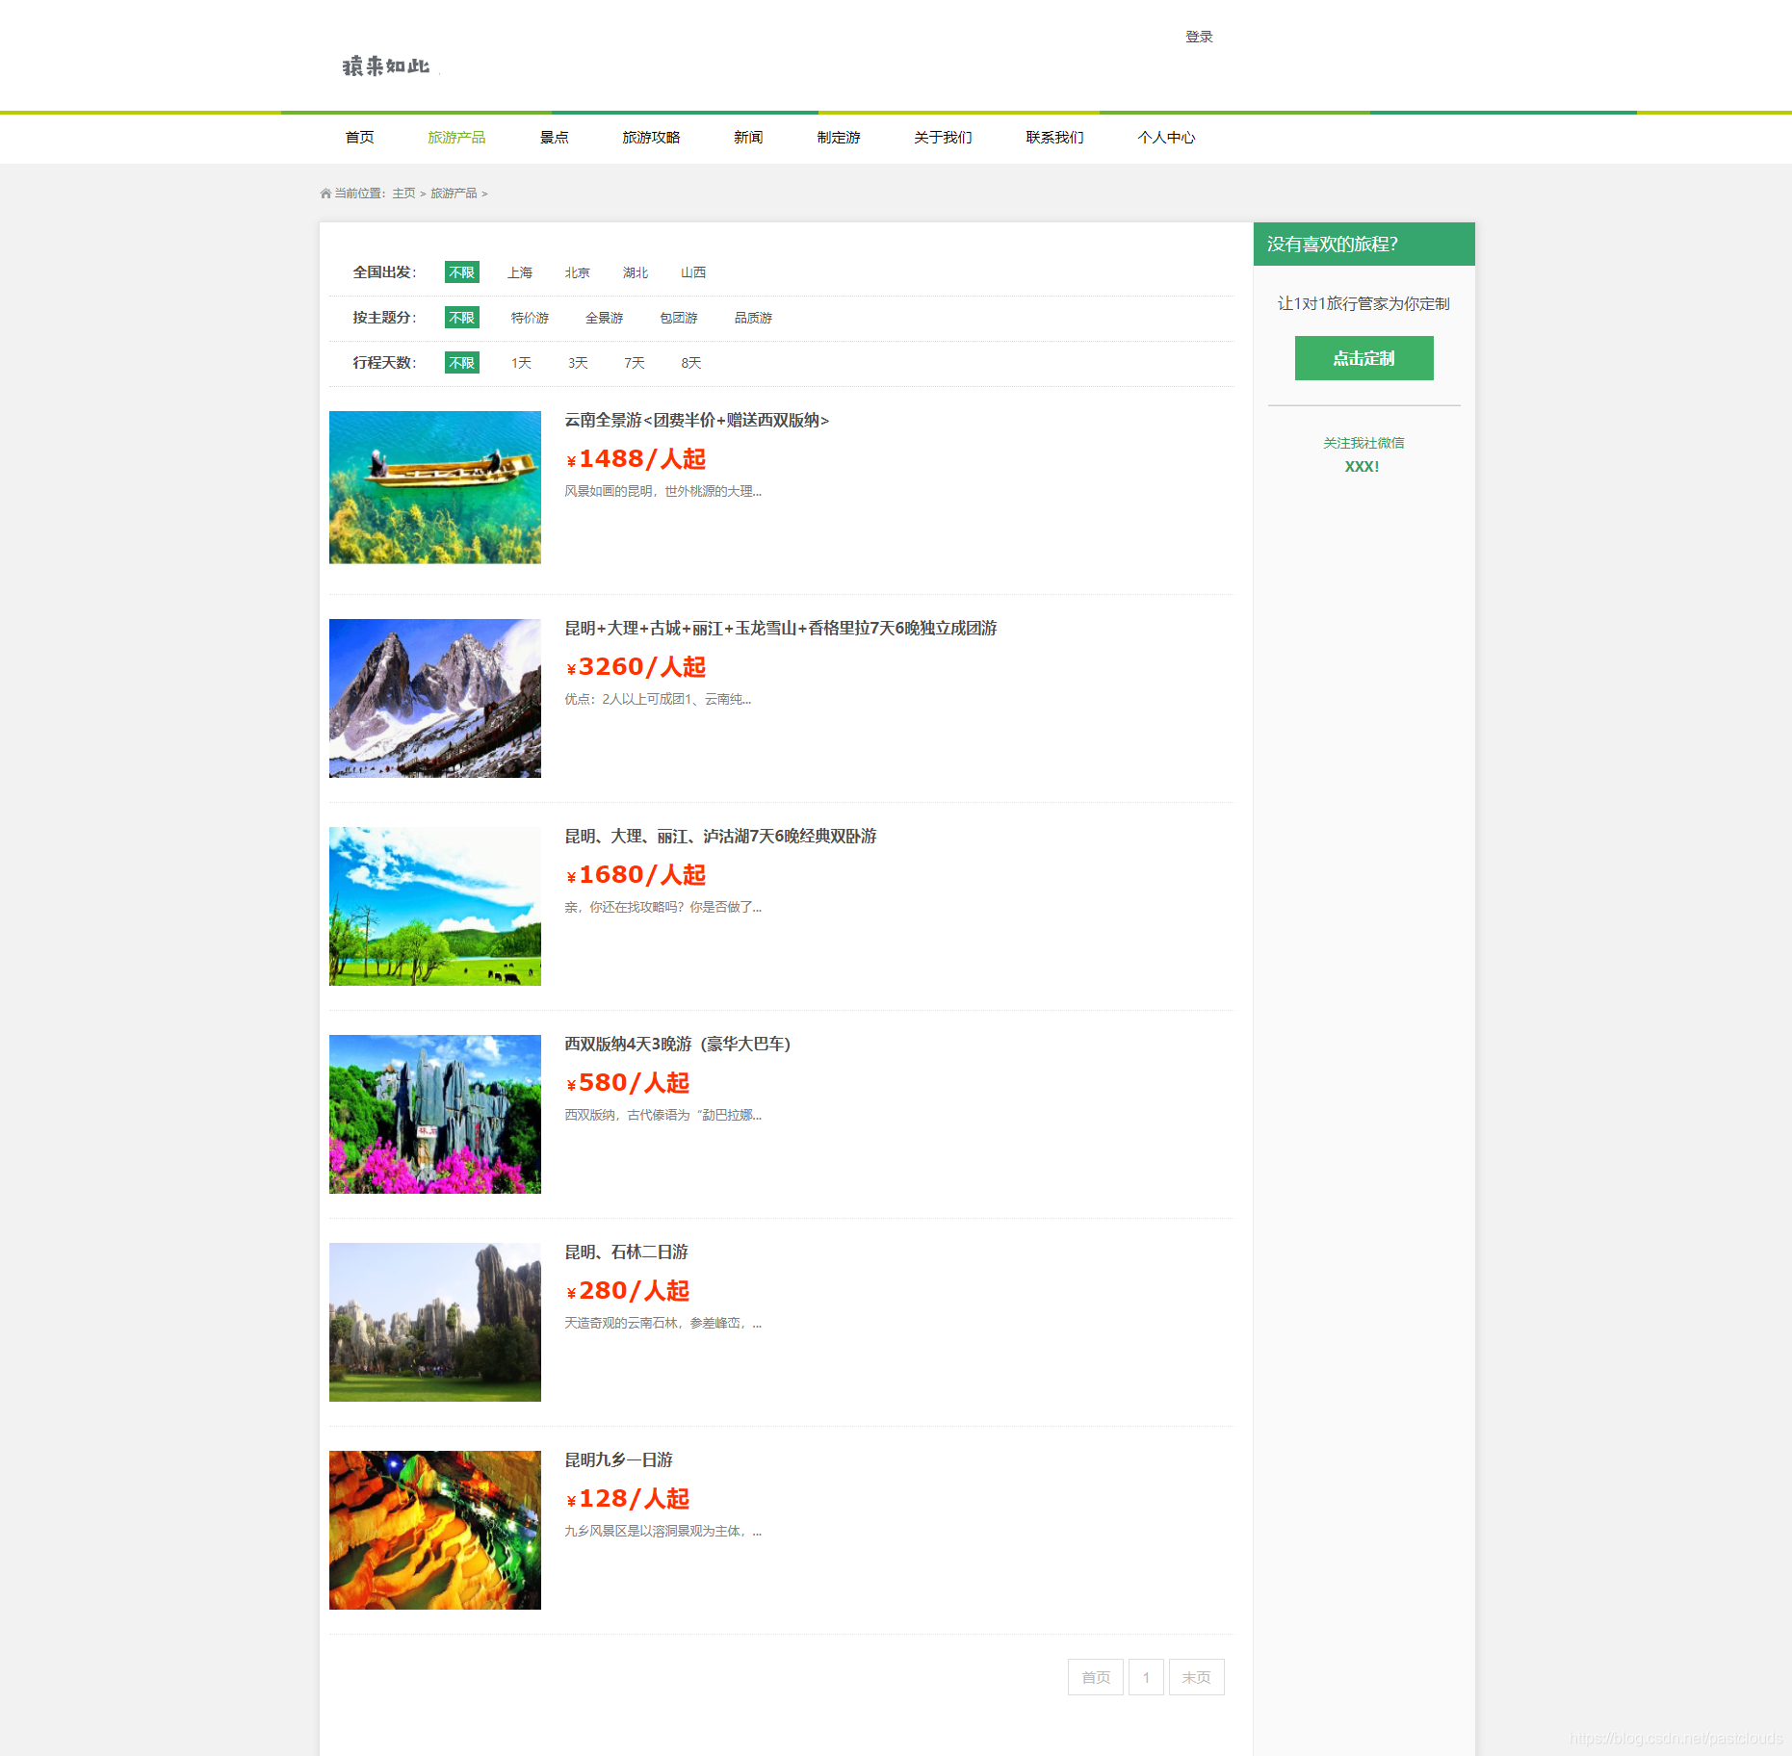
Task: Click 点击定制 green button
Action: pyautogui.click(x=1363, y=358)
